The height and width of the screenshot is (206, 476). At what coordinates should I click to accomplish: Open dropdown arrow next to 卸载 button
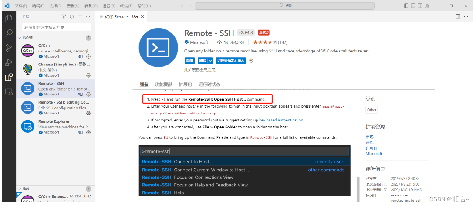pos(210,61)
